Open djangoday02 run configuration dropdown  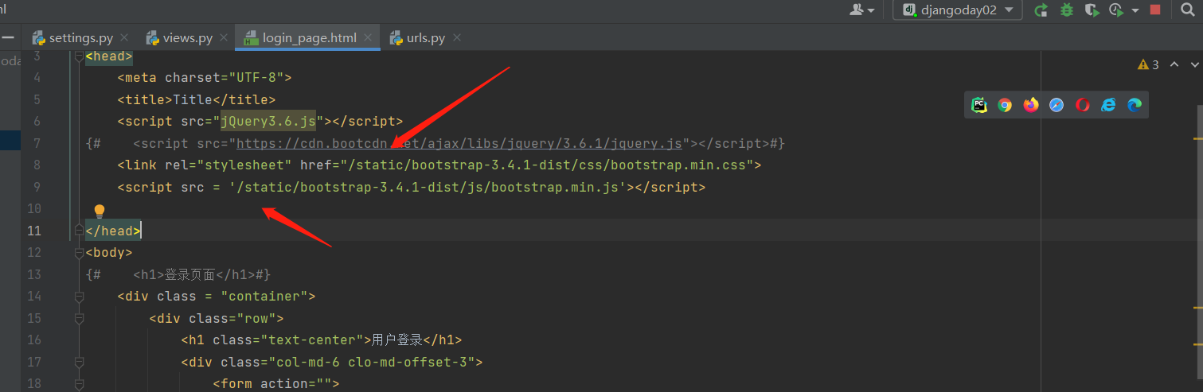pos(958,10)
